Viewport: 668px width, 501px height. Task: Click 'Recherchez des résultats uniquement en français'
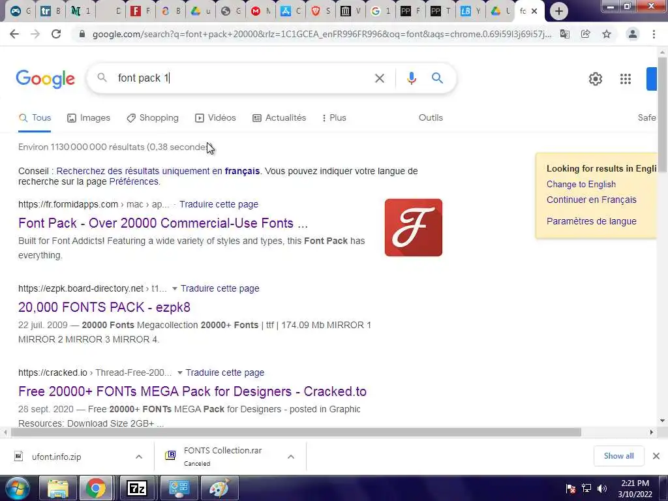pos(158,172)
